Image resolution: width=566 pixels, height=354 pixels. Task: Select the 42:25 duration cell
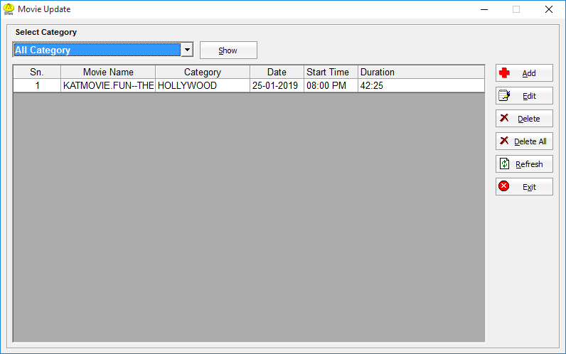(x=421, y=85)
